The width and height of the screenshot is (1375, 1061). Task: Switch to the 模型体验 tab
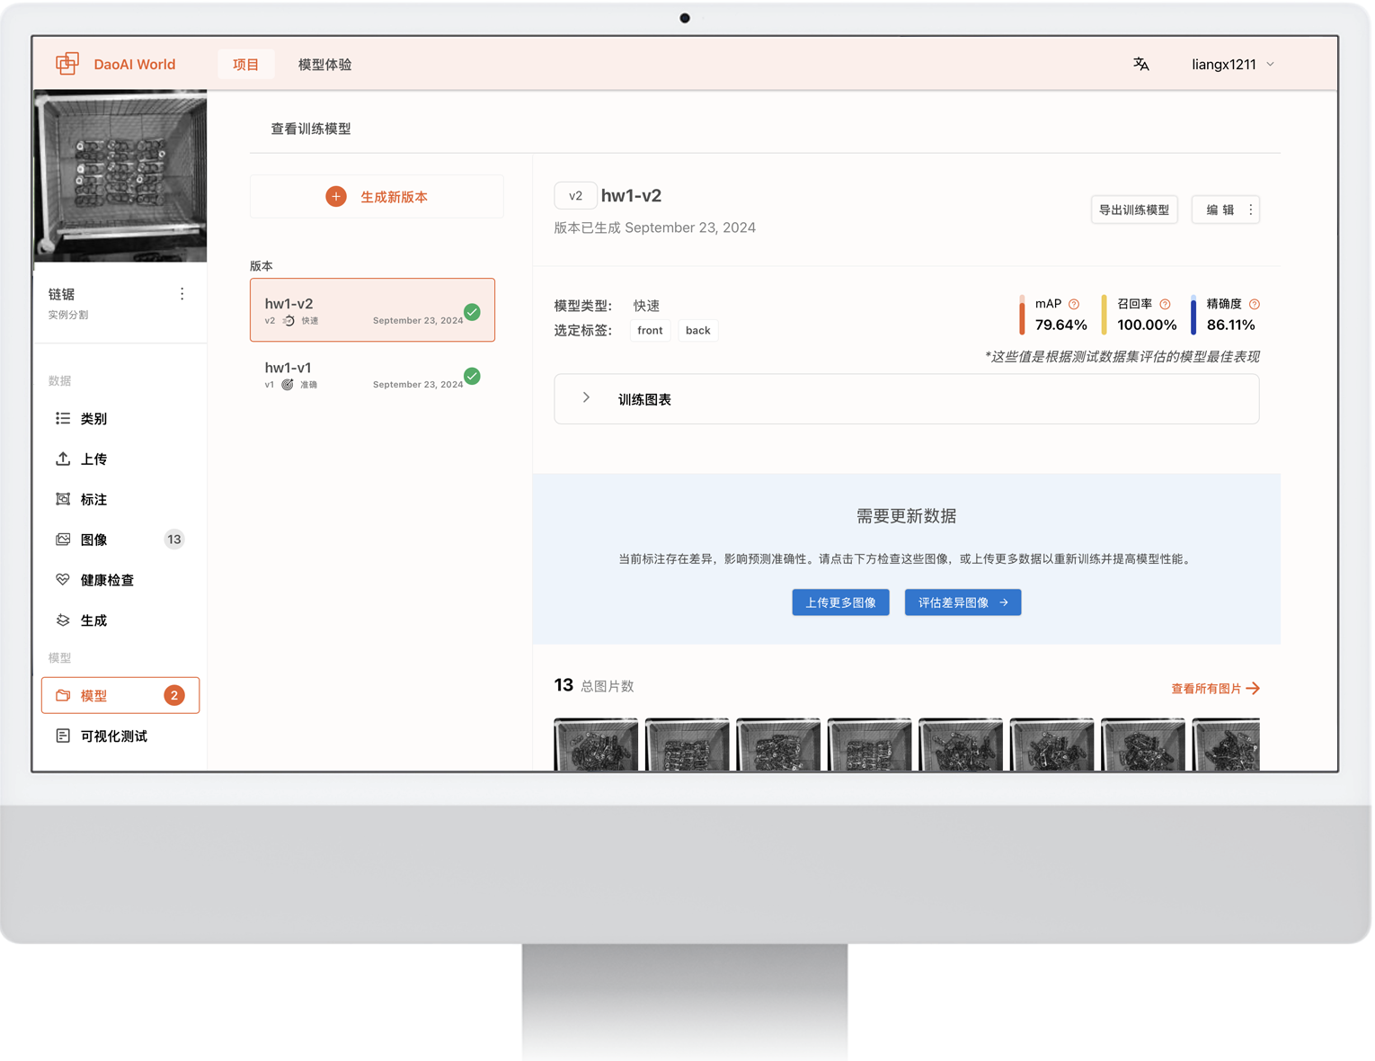tap(324, 65)
